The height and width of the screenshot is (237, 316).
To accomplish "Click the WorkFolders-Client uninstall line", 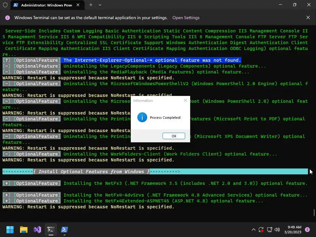I will tap(140, 154).
